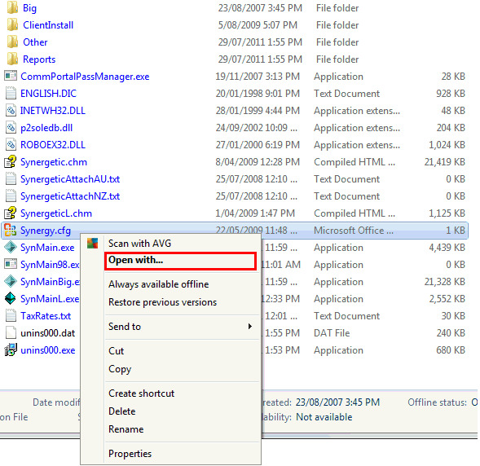Click the ClientInstall folder icon
This screenshot has height=466, width=480.
(x=12, y=25)
